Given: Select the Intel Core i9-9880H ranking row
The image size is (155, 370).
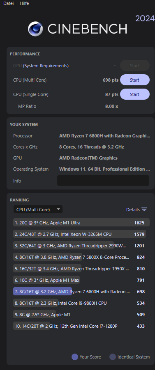Looking at the screenshot, I should pos(81,303).
